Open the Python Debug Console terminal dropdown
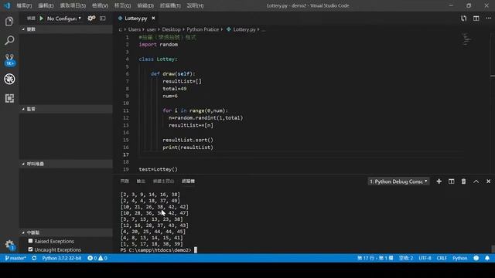Viewport: 495px width, 278px height. pyautogui.click(x=398, y=181)
